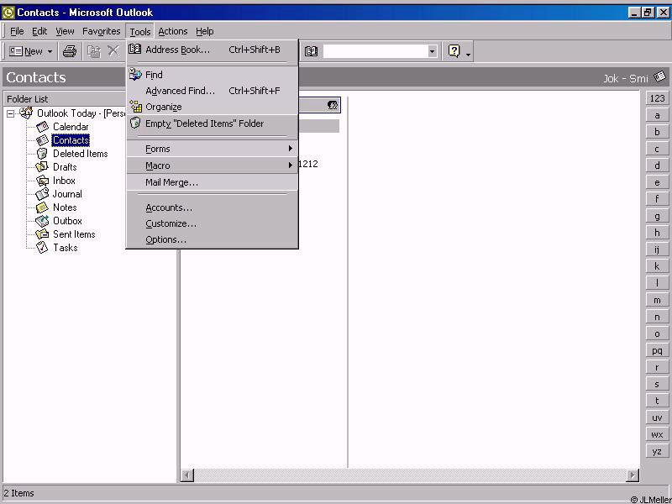
Task: Click the Office Assistant help icon
Action: point(454,51)
